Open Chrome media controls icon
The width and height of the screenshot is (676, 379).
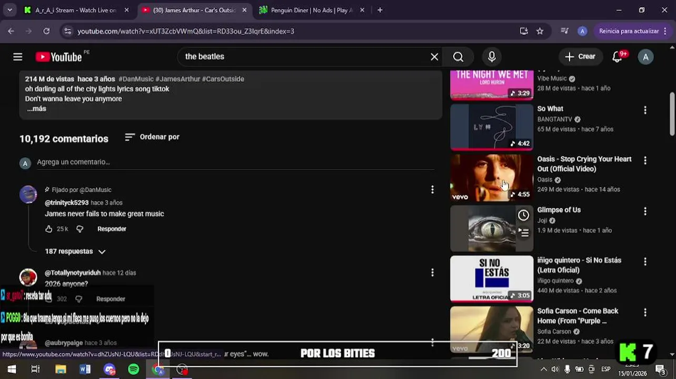pyautogui.click(x=564, y=31)
